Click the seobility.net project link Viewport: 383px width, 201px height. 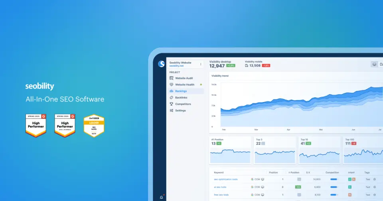click(176, 66)
